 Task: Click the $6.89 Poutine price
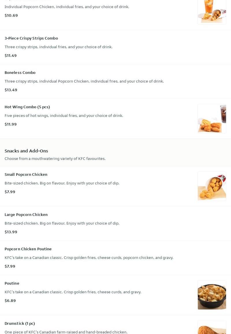click(x=10, y=301)
